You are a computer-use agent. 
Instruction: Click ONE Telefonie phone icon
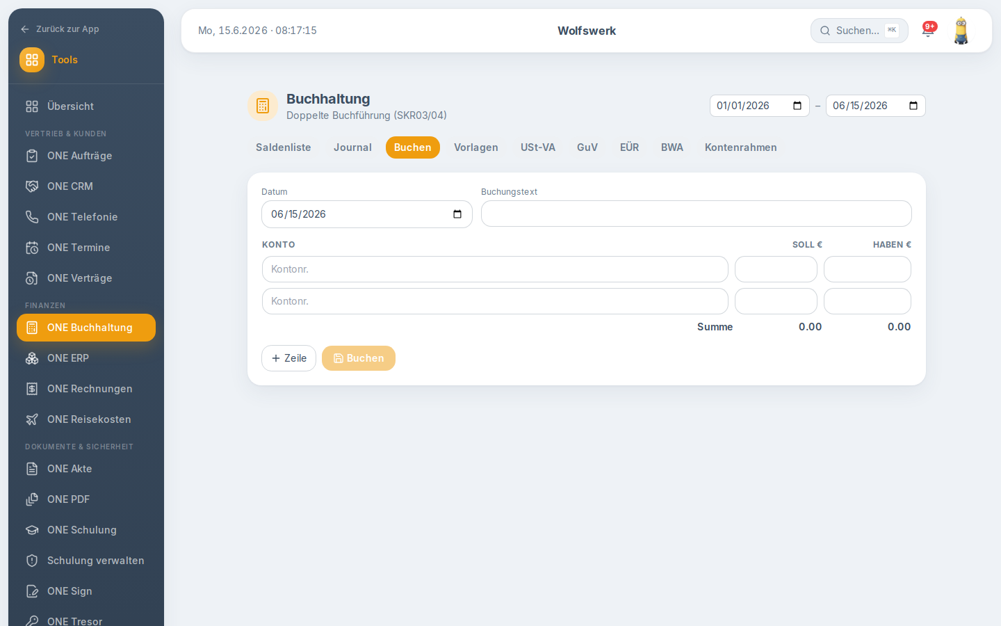(32, 217)
